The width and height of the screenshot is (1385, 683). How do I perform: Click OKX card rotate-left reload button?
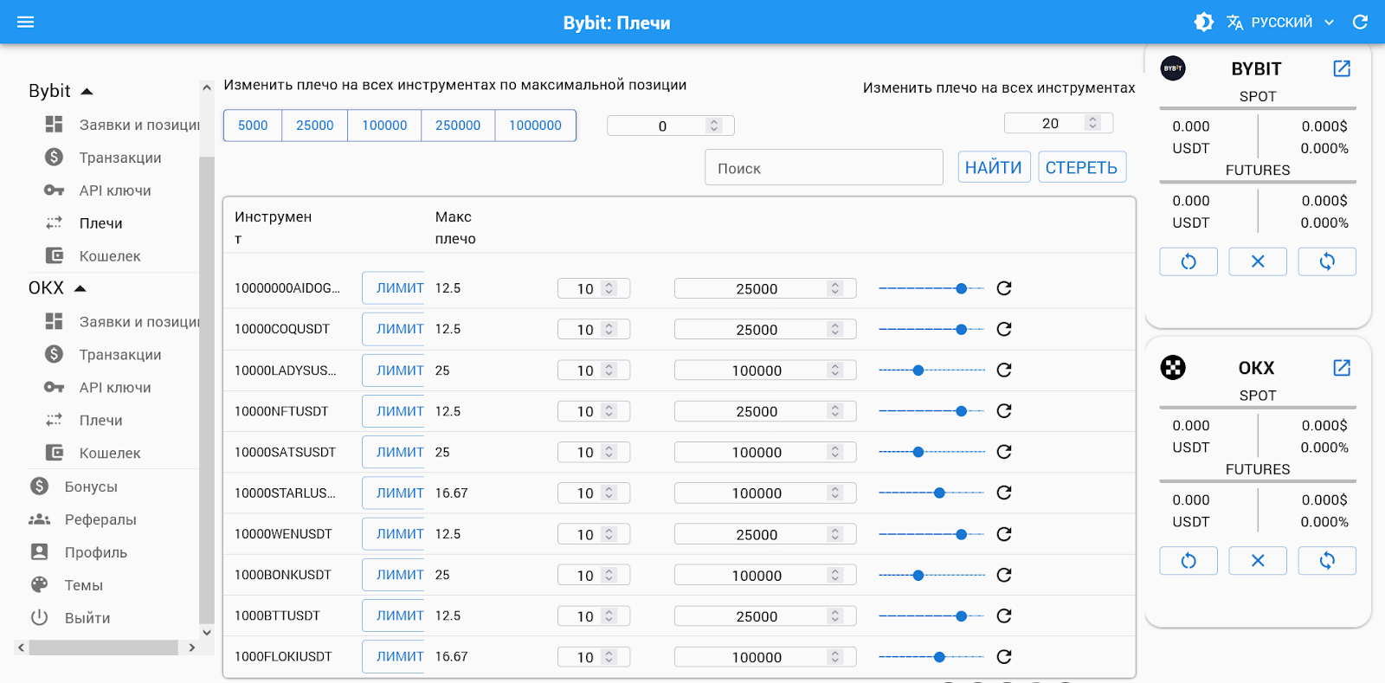1189,561
